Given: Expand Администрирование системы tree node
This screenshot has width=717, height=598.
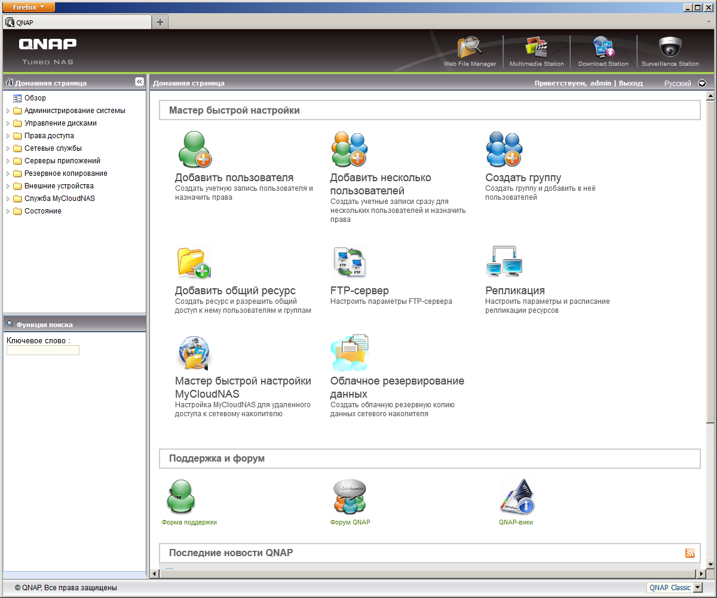Looking at the screenshot, I should (x=8, y=111).
